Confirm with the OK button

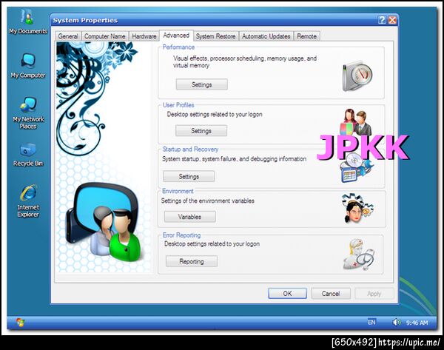[287, 293]
